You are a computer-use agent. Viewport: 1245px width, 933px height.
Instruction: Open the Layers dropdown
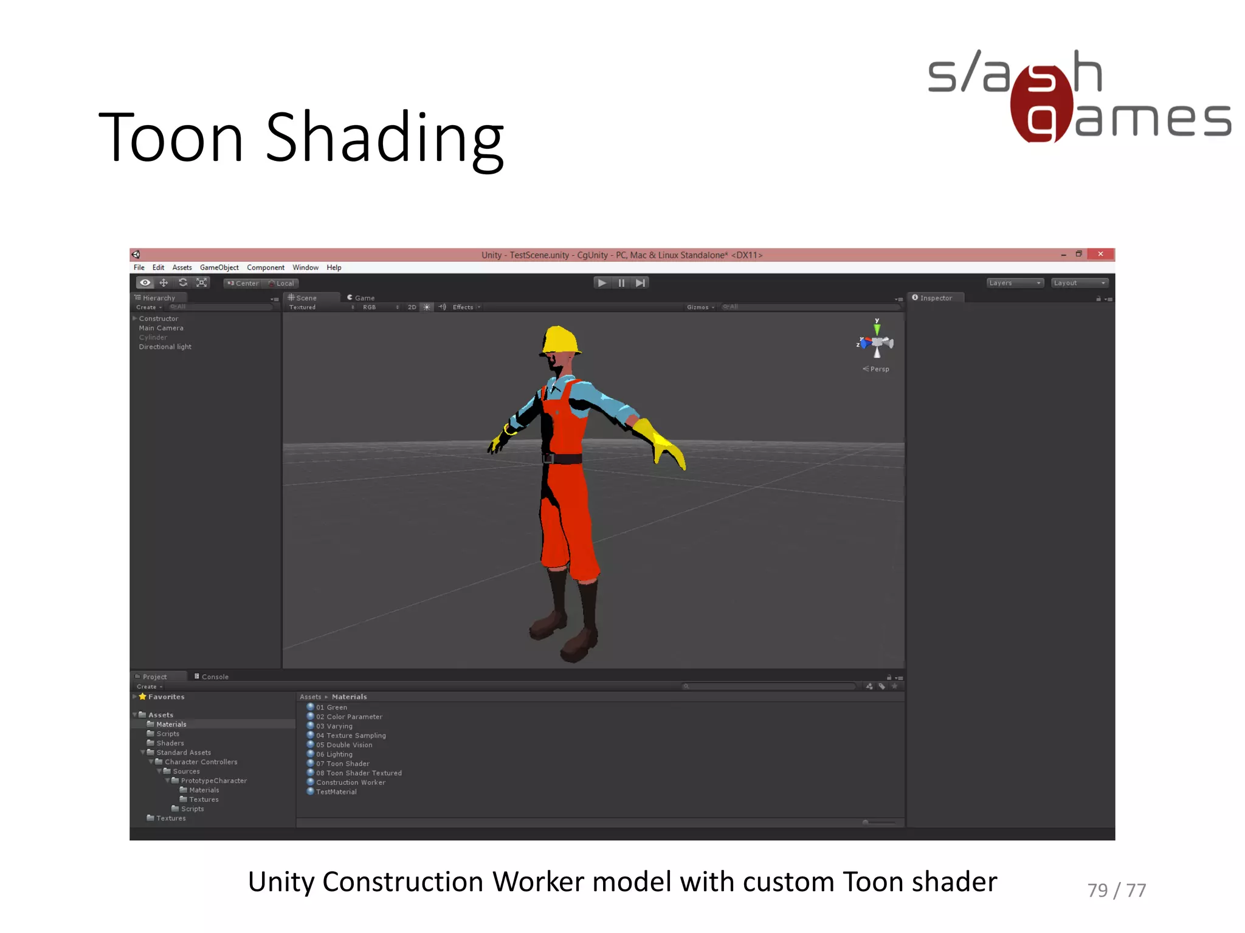(1015, 283)
